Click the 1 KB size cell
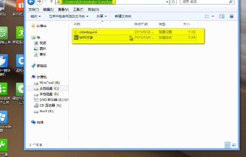246x157 pixels. click(x=192, y=32)
